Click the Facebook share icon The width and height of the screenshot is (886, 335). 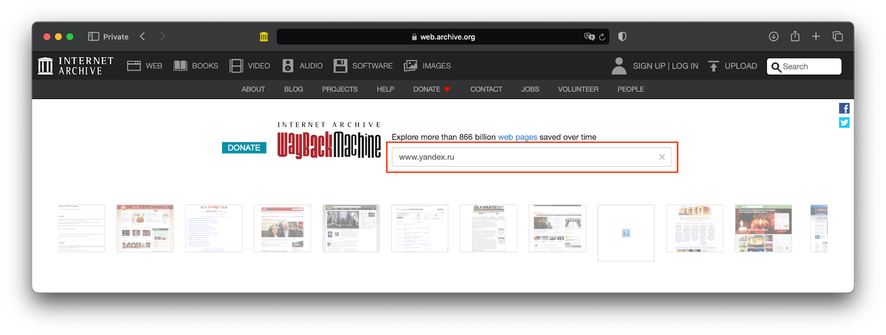point(844,109)
